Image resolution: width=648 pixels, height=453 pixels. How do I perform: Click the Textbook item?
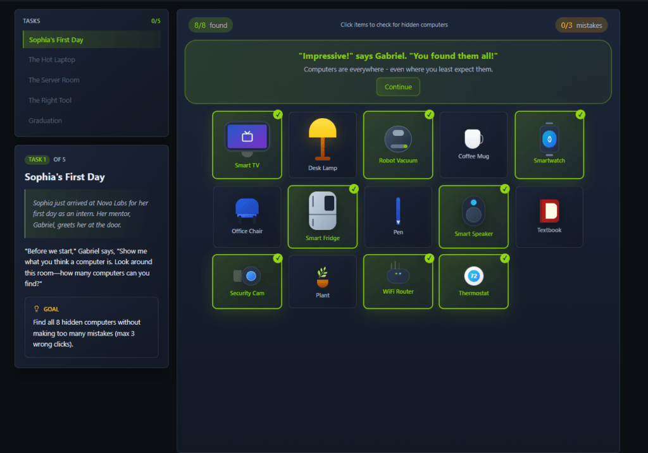pos(549,217)
